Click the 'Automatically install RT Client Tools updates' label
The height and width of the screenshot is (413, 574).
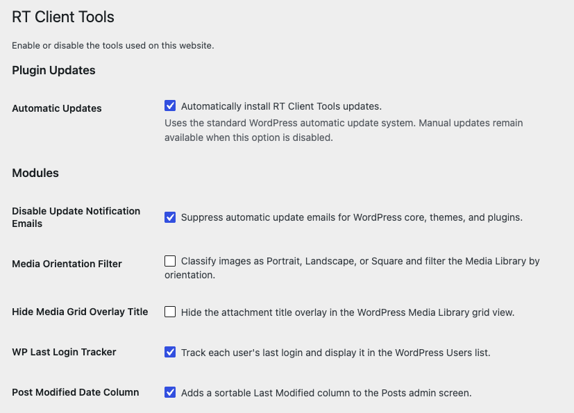click(281, 106)
